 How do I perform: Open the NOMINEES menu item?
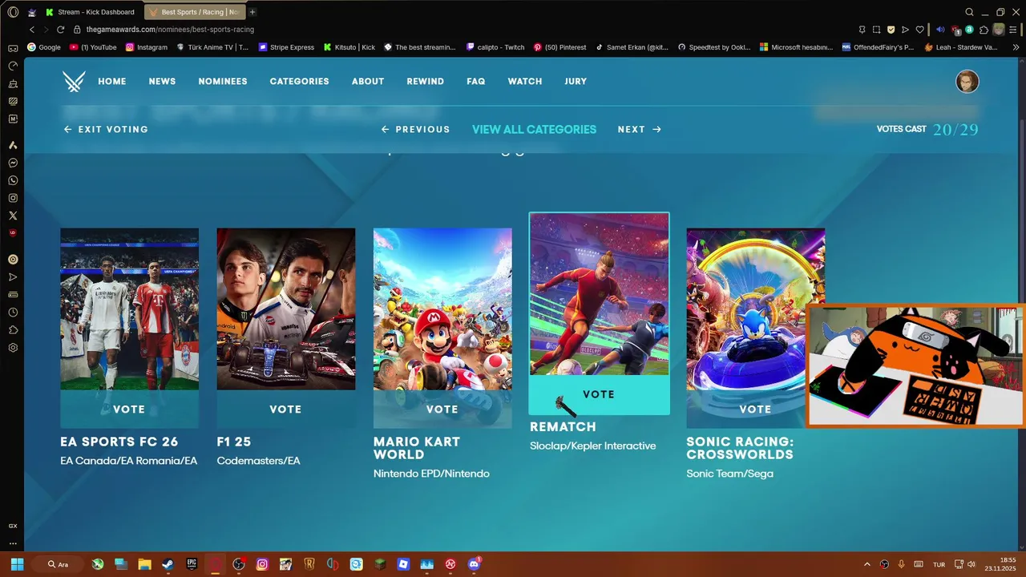pos(223,81)
